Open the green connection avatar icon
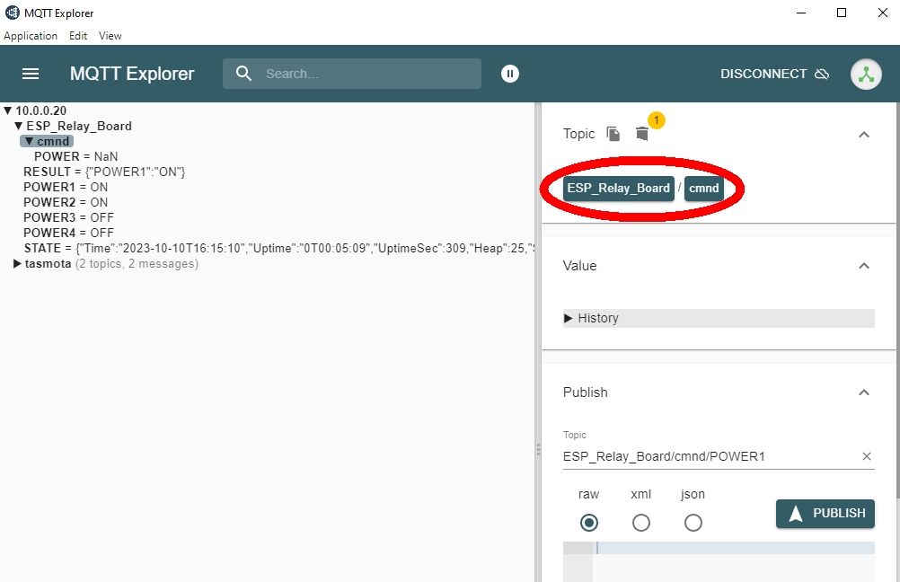This screenshot has height=582, width=900. click(x=866, y=74)
